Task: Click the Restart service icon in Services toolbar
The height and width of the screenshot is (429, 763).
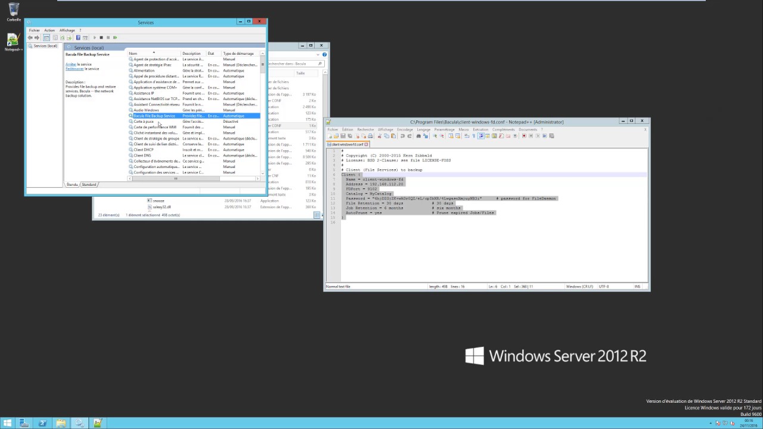Action: pyautogui.click(x=115, y=38)
